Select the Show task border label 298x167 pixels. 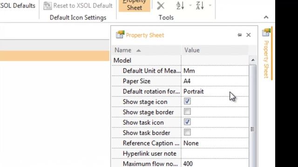pos(146,133)
